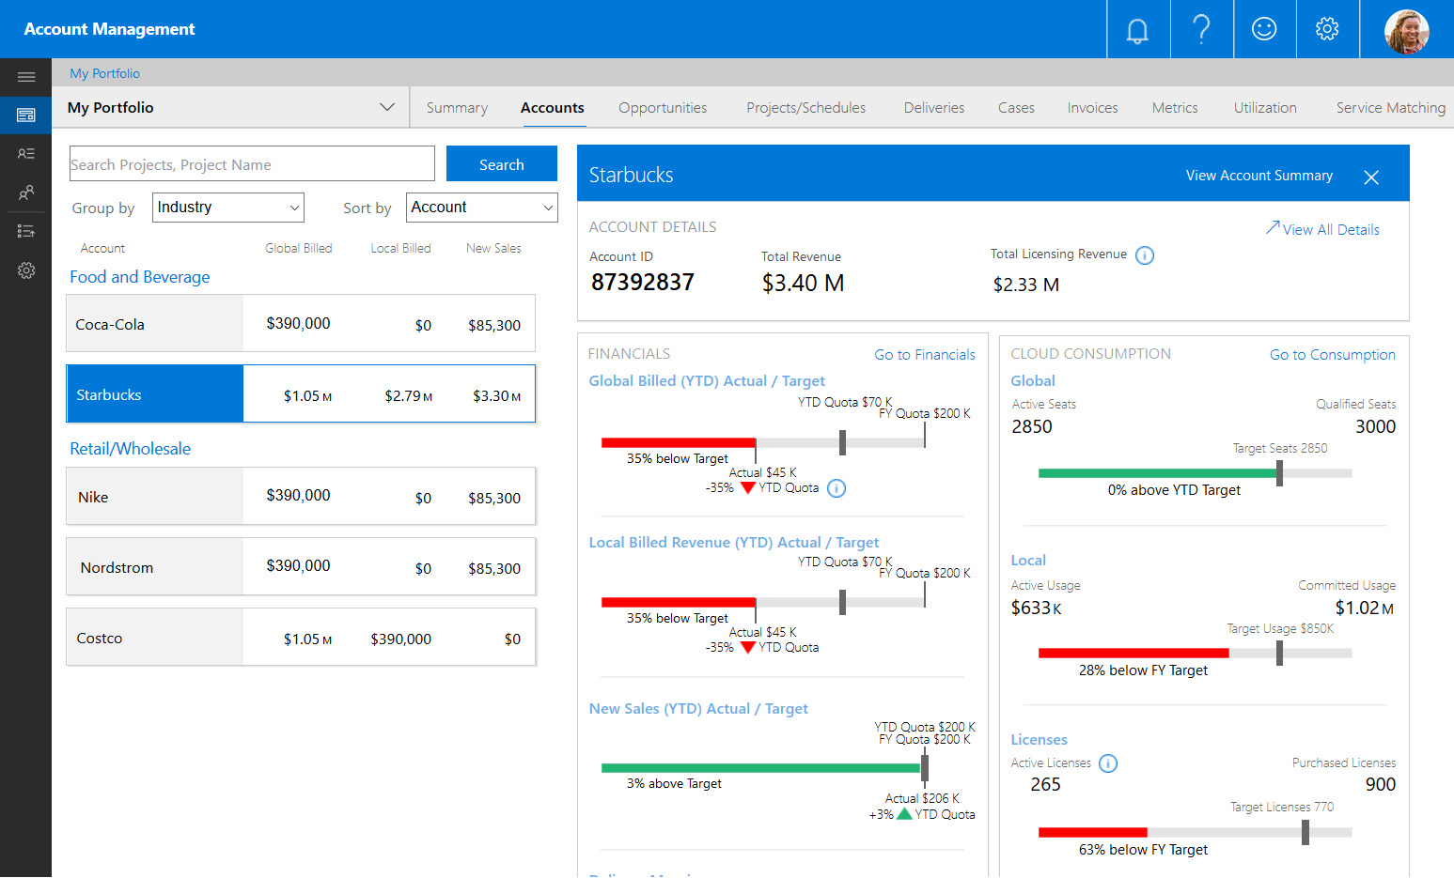
Task: Select the Nike account row
Action: (301, 496)
